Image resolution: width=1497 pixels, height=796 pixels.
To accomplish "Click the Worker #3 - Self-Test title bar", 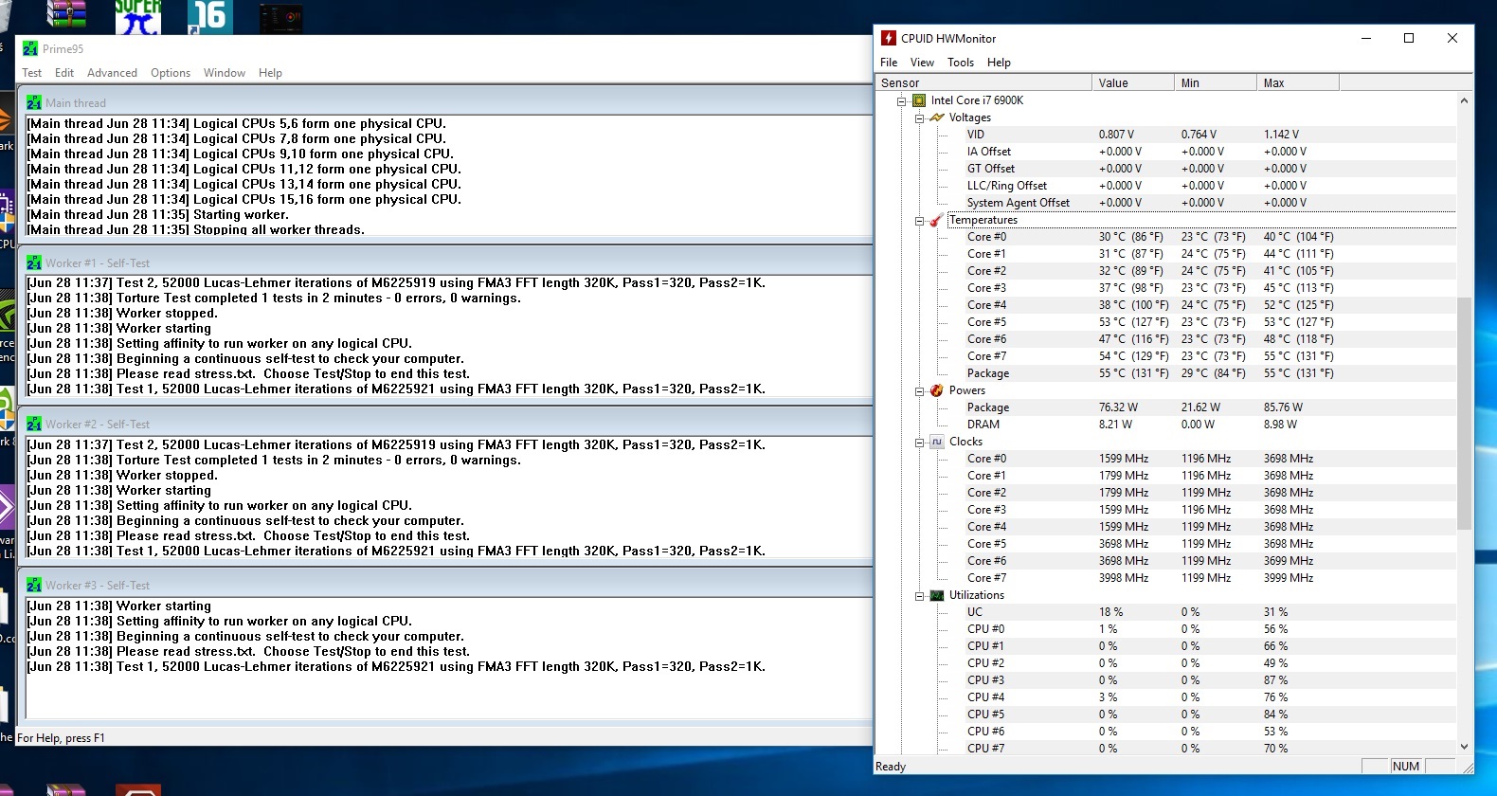I will pos(445,585).
